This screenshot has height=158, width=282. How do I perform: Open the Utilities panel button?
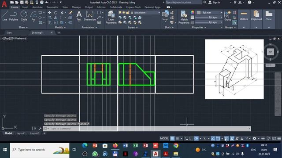pos(244,19)
